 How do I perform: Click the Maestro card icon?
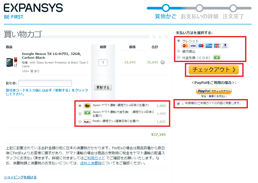pos(201,46)
